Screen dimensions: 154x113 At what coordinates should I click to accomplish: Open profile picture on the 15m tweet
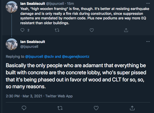[x=12, y=7]
